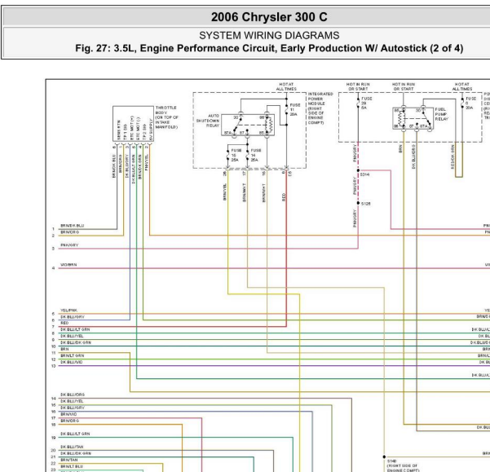Click the "S128" splice label
This screenshot has width=490, height=472.
365,204
